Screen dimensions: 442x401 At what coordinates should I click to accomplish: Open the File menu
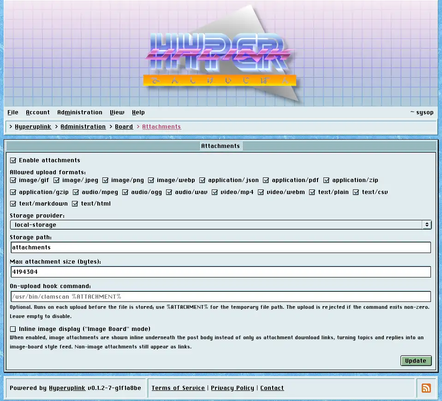[12, 112]
